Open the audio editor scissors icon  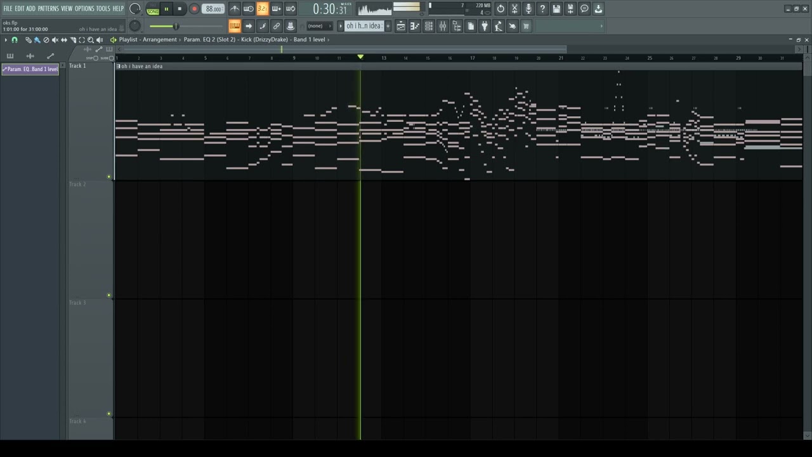pos(514,9)
